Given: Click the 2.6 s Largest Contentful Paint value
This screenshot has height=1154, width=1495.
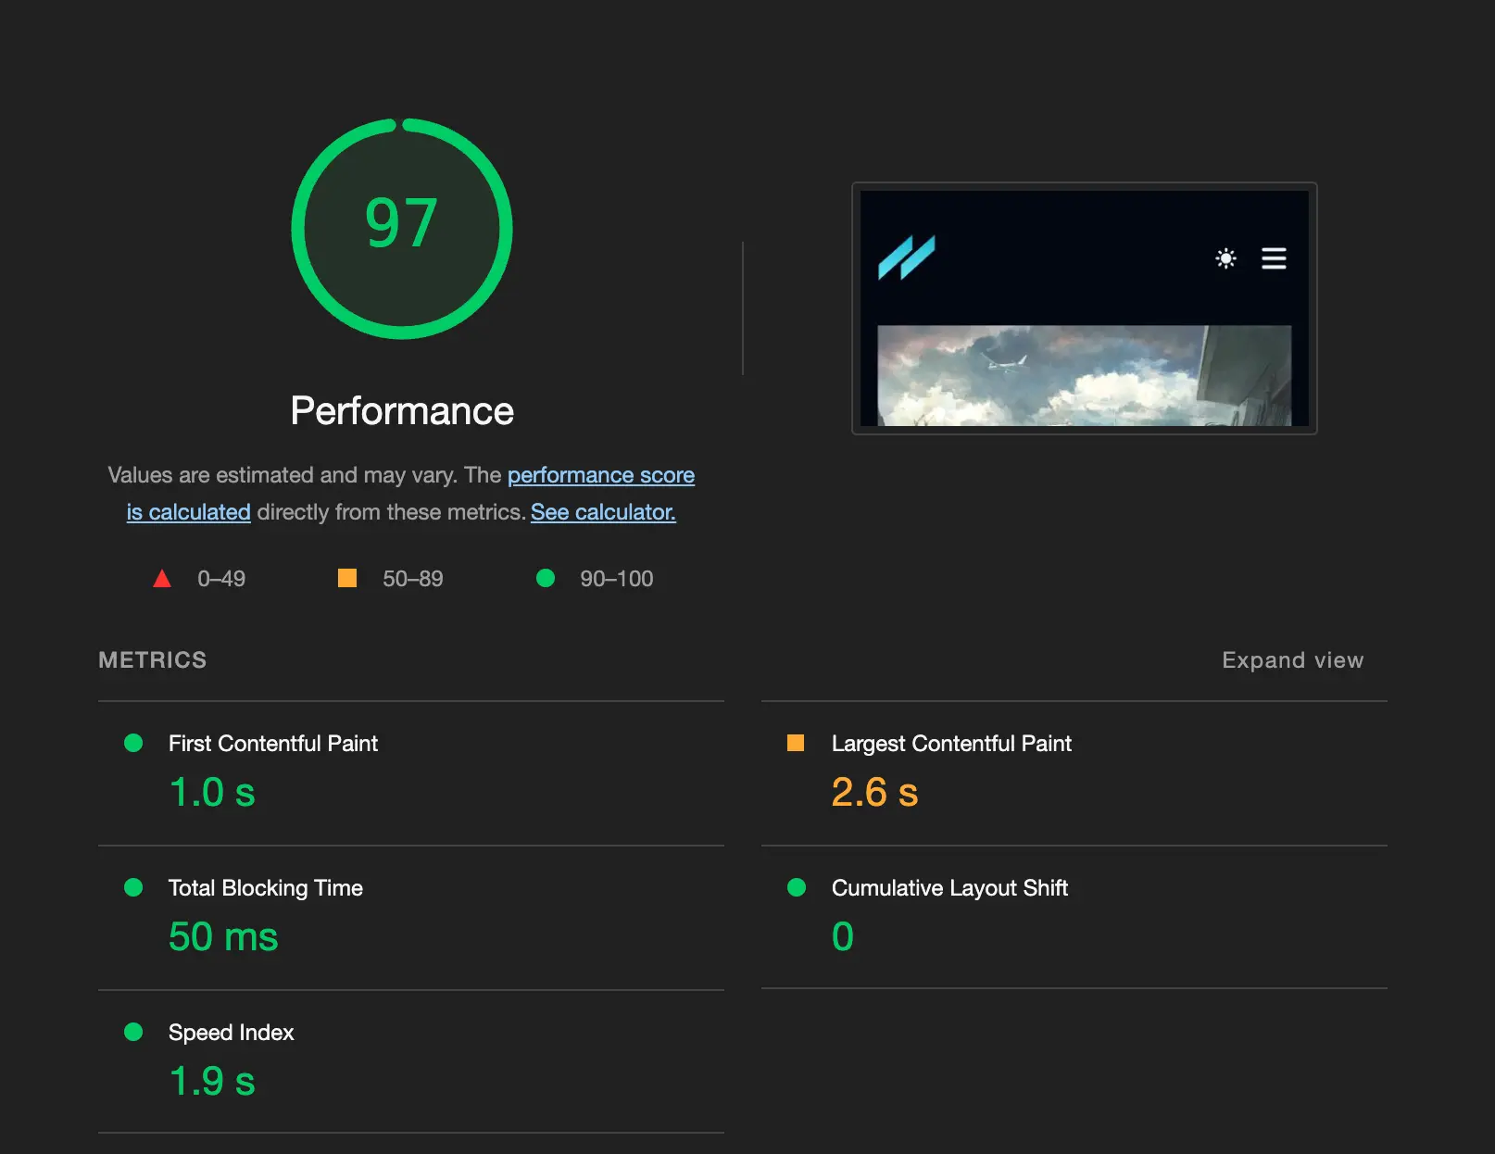Looking at the screenshot, I should (x=874, y=793).
